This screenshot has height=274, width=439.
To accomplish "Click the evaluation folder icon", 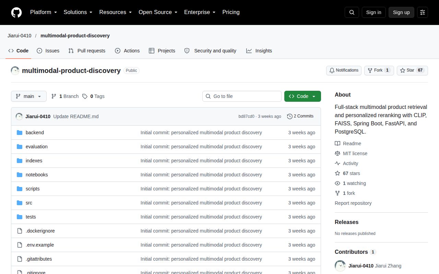I will tap(20, 147).
